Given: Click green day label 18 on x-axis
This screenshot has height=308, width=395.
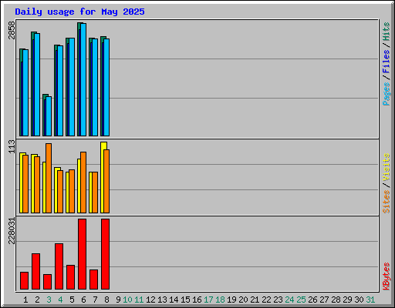Looking at the screenshot, I should [x=220, y=300].
